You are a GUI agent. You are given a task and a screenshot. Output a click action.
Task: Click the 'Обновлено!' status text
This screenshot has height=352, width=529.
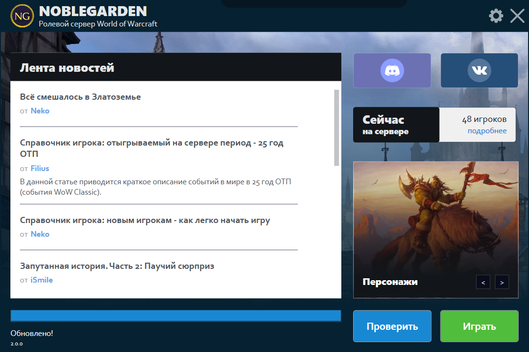[x=32, y=333]
